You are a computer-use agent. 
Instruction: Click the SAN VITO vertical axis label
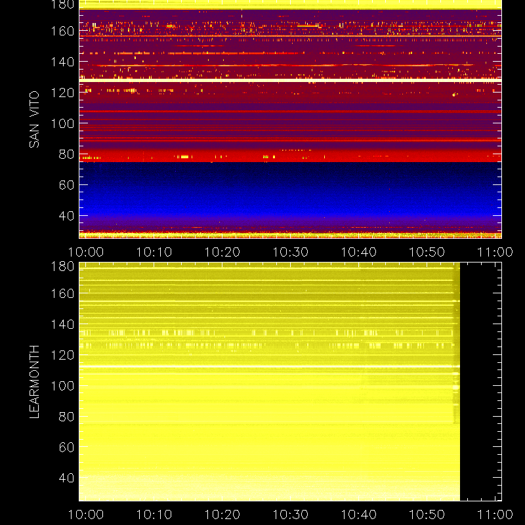point(34,119)
